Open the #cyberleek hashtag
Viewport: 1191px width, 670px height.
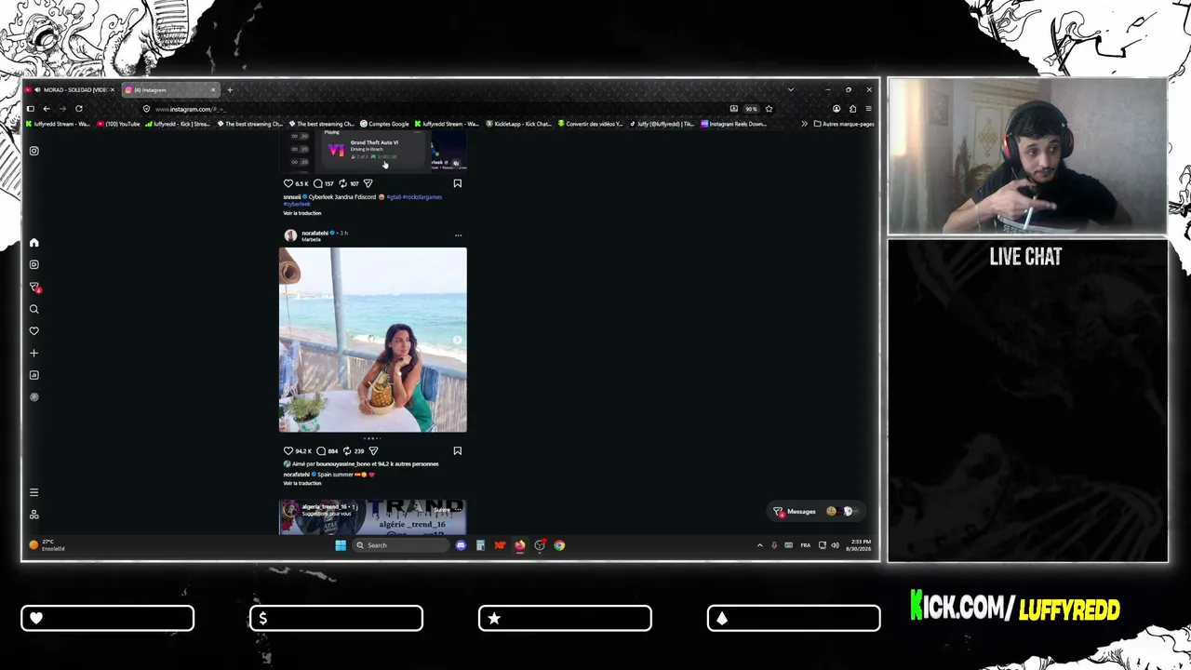(297, 204)
